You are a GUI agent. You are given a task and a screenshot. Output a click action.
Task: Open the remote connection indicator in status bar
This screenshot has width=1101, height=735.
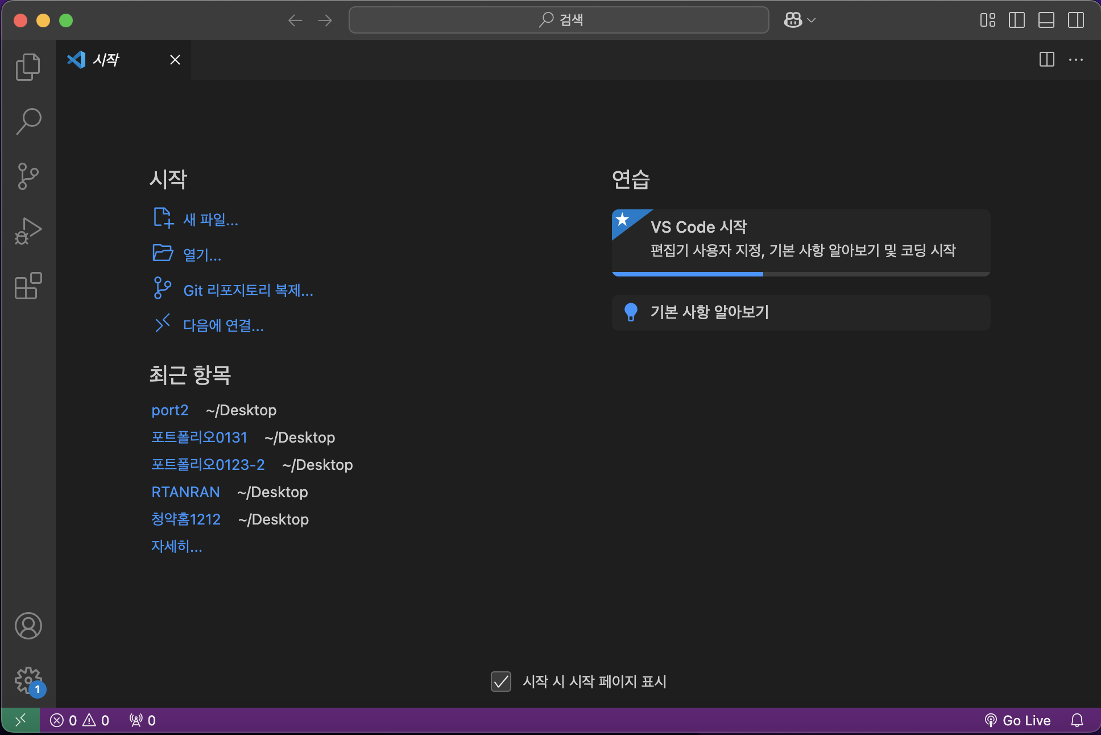pos(21,720)
